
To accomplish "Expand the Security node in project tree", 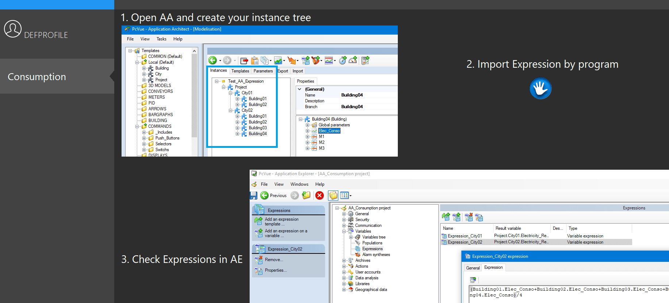I will 344,220.
